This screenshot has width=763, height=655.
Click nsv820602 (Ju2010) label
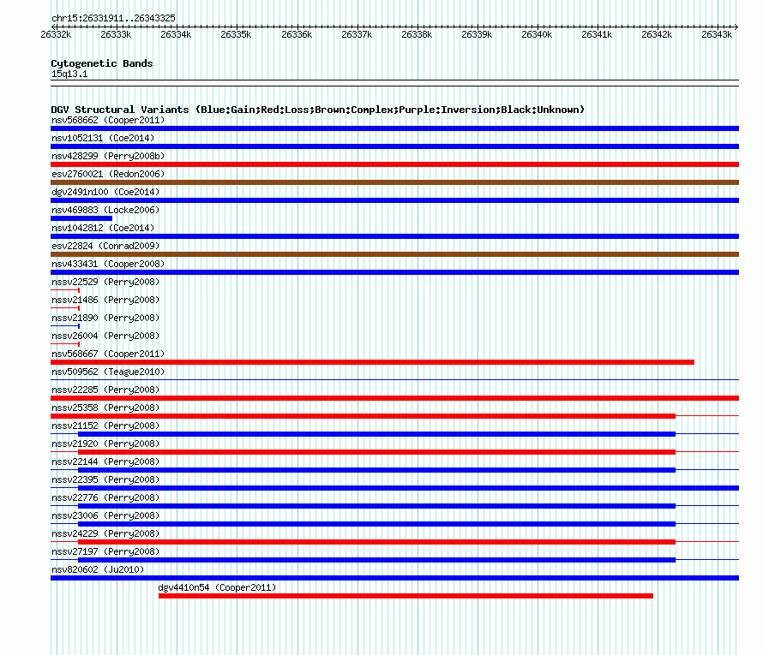coord(98,569)
